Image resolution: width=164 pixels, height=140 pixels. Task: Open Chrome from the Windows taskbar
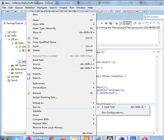coord(52,138)
